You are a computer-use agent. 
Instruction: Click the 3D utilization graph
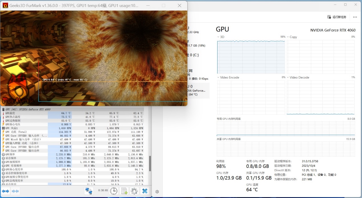(251, 57)
